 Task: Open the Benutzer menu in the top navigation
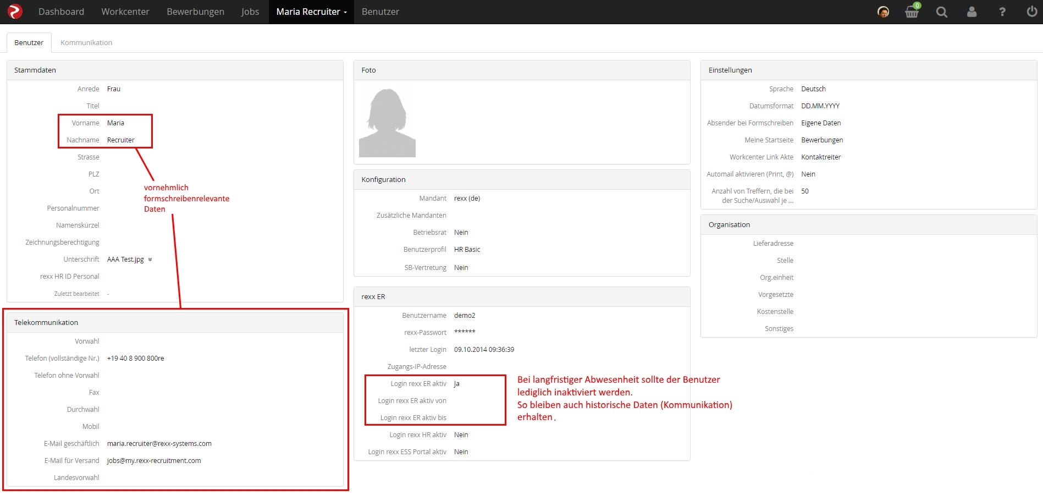click(x=380, y=12)
